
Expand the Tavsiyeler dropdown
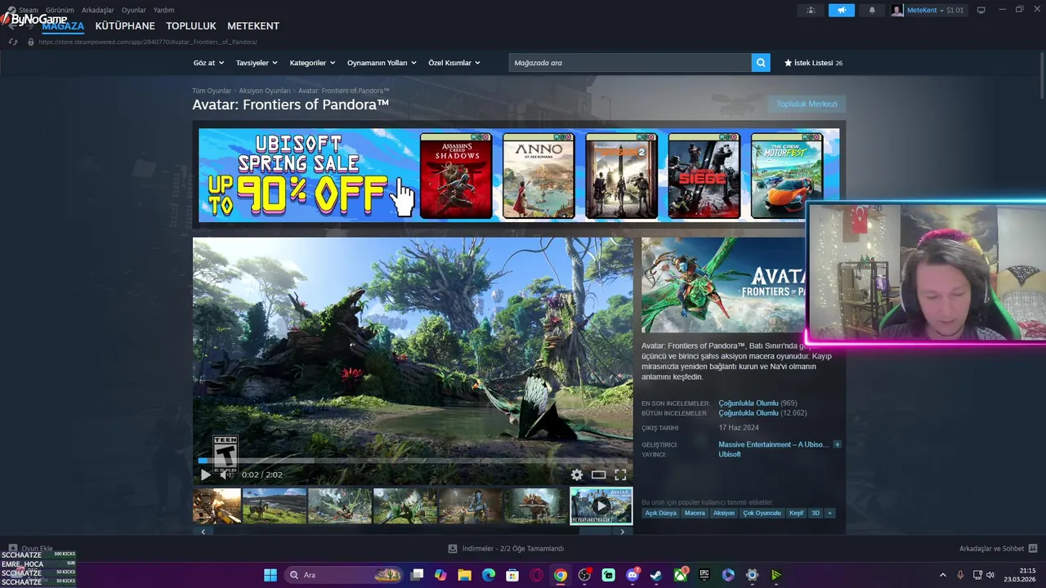tap(257, 63)
